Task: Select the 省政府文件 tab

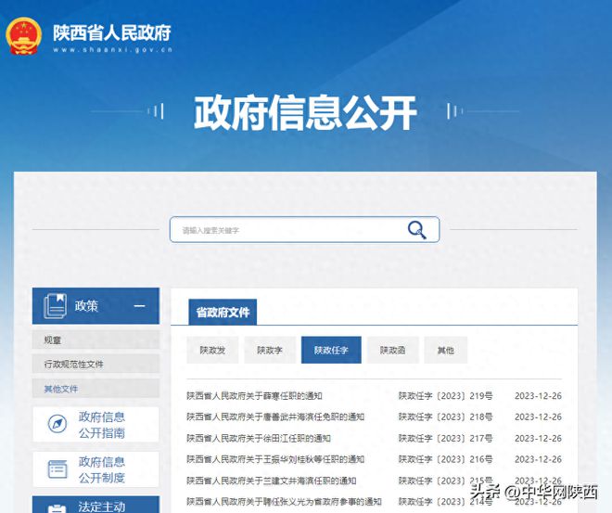Action: 223,313
